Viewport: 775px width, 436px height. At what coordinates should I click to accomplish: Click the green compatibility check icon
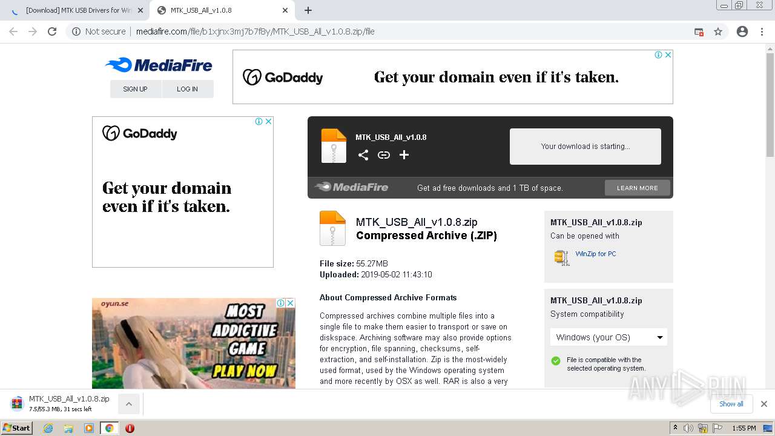tap(556, 361)
